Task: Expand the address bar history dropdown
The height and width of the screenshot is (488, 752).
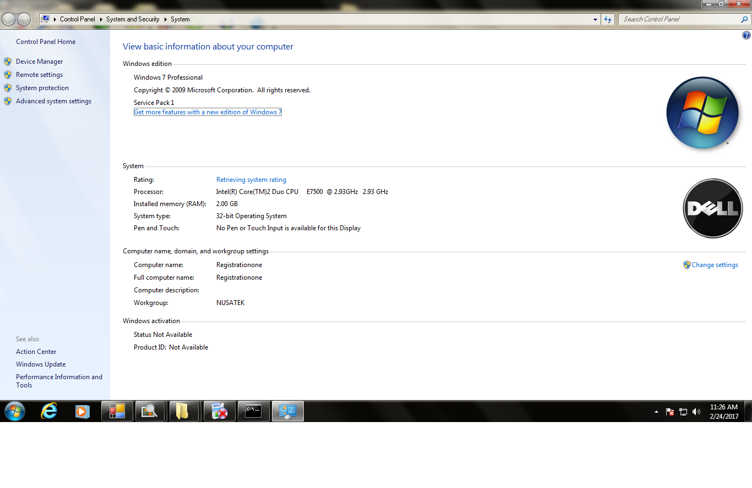Action: tap(595, 19)
